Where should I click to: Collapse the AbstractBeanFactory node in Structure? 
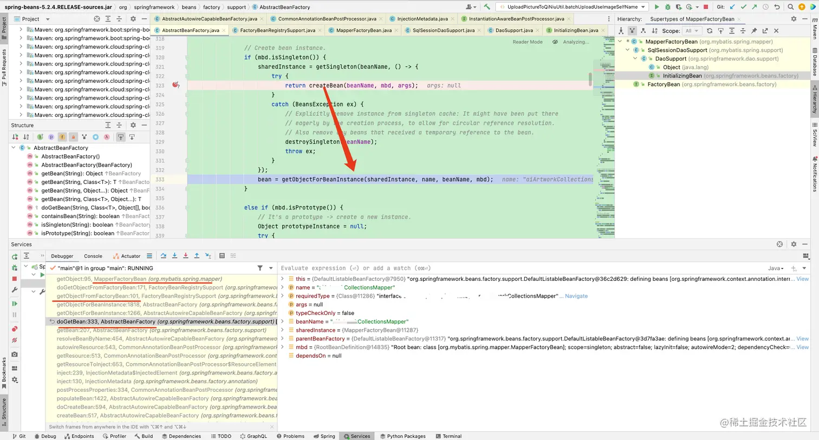14,148
